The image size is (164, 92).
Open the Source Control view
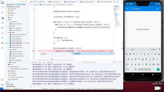pos(2,13)
